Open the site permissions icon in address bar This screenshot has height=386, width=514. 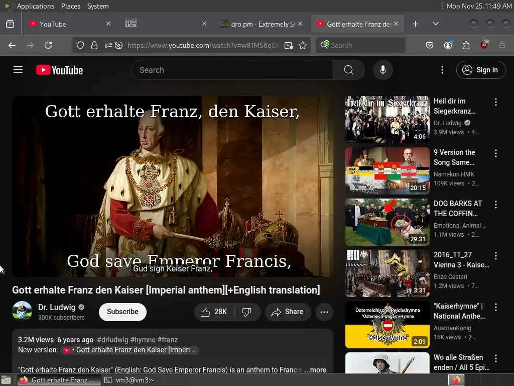click(x=108, y=45)
